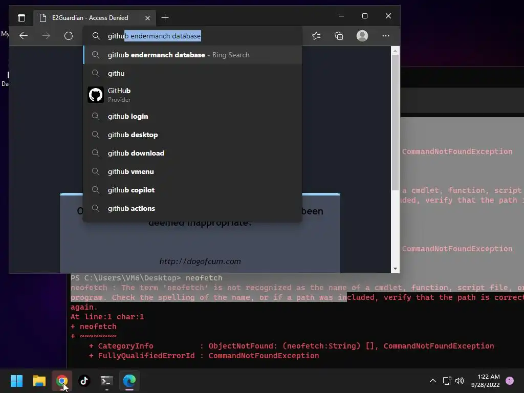Open File Explorer from the taskbar
524x393 pixels.
pos(39,381)
